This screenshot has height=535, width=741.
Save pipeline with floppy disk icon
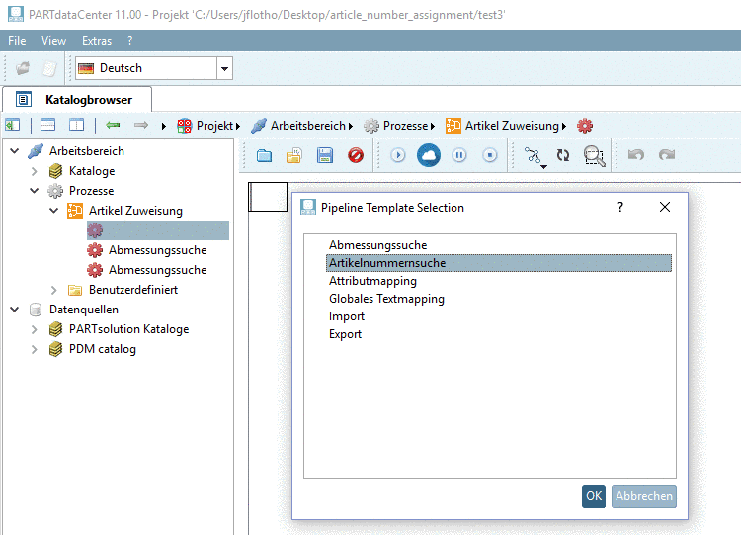(325, 155)
